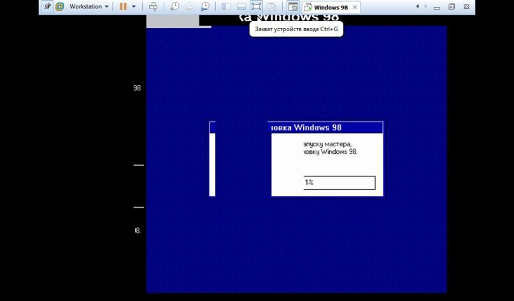Click the text 'мастера,' in setup dialog

[338, 144]
